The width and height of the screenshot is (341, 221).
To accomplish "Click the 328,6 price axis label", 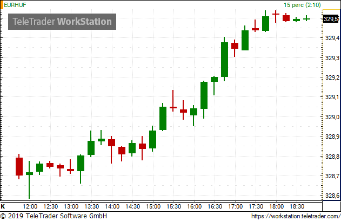I will (332, 196).
